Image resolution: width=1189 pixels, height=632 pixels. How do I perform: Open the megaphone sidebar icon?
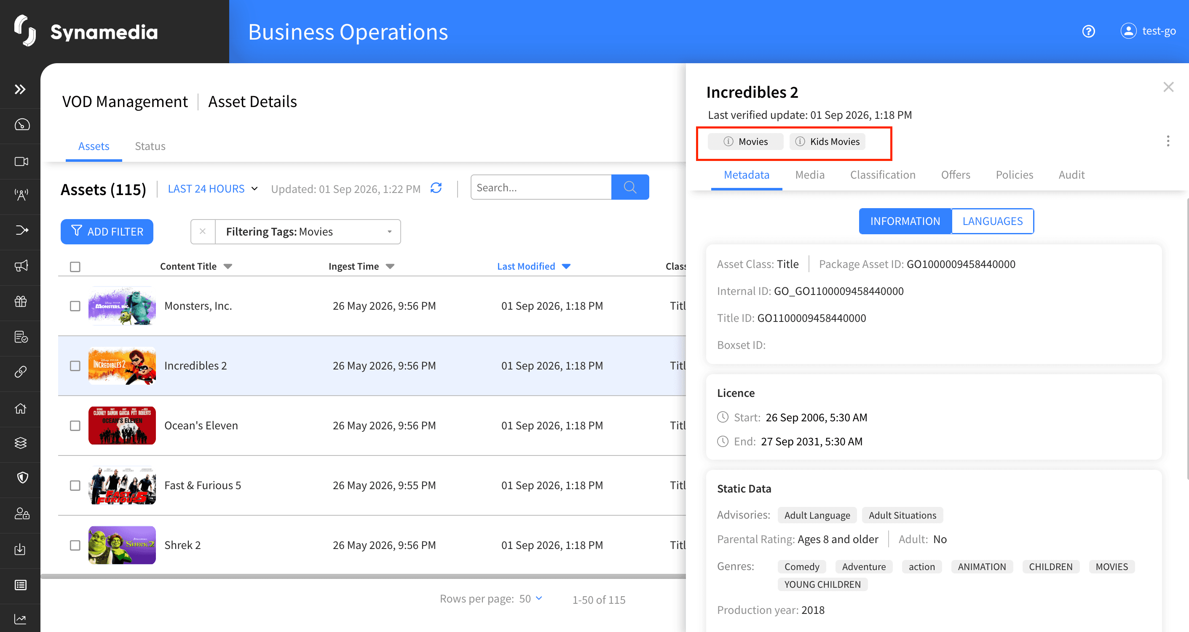click(21, 265)
